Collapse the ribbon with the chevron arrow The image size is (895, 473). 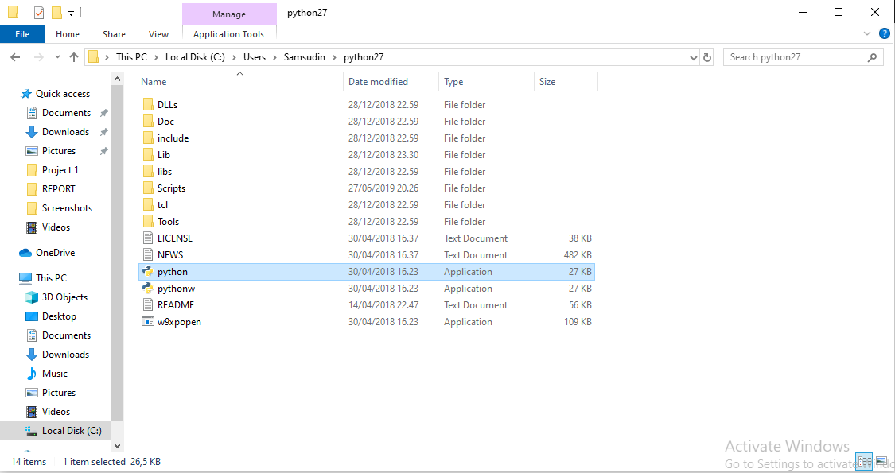pyautogui.click(x=867, y=33)
